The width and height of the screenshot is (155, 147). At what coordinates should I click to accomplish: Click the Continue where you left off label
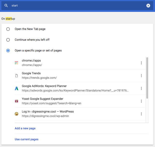pyautogui.click(x=32, y=40)
